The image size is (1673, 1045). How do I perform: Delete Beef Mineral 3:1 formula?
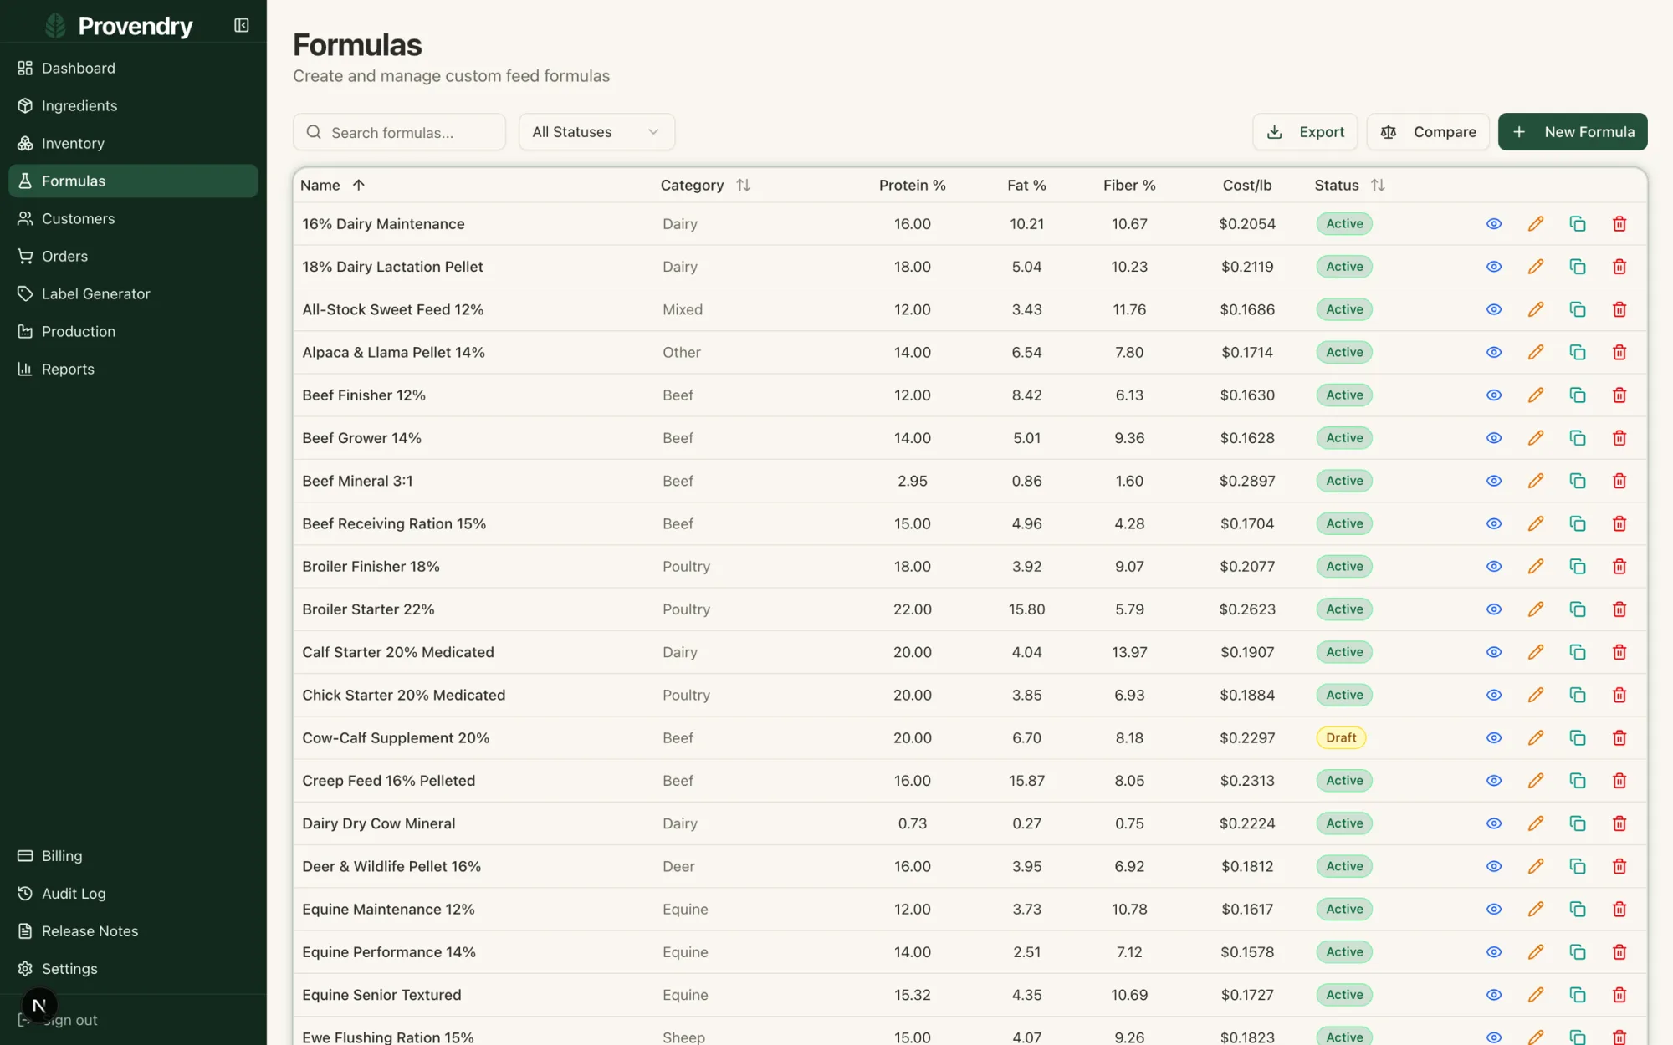point(1619,481)
